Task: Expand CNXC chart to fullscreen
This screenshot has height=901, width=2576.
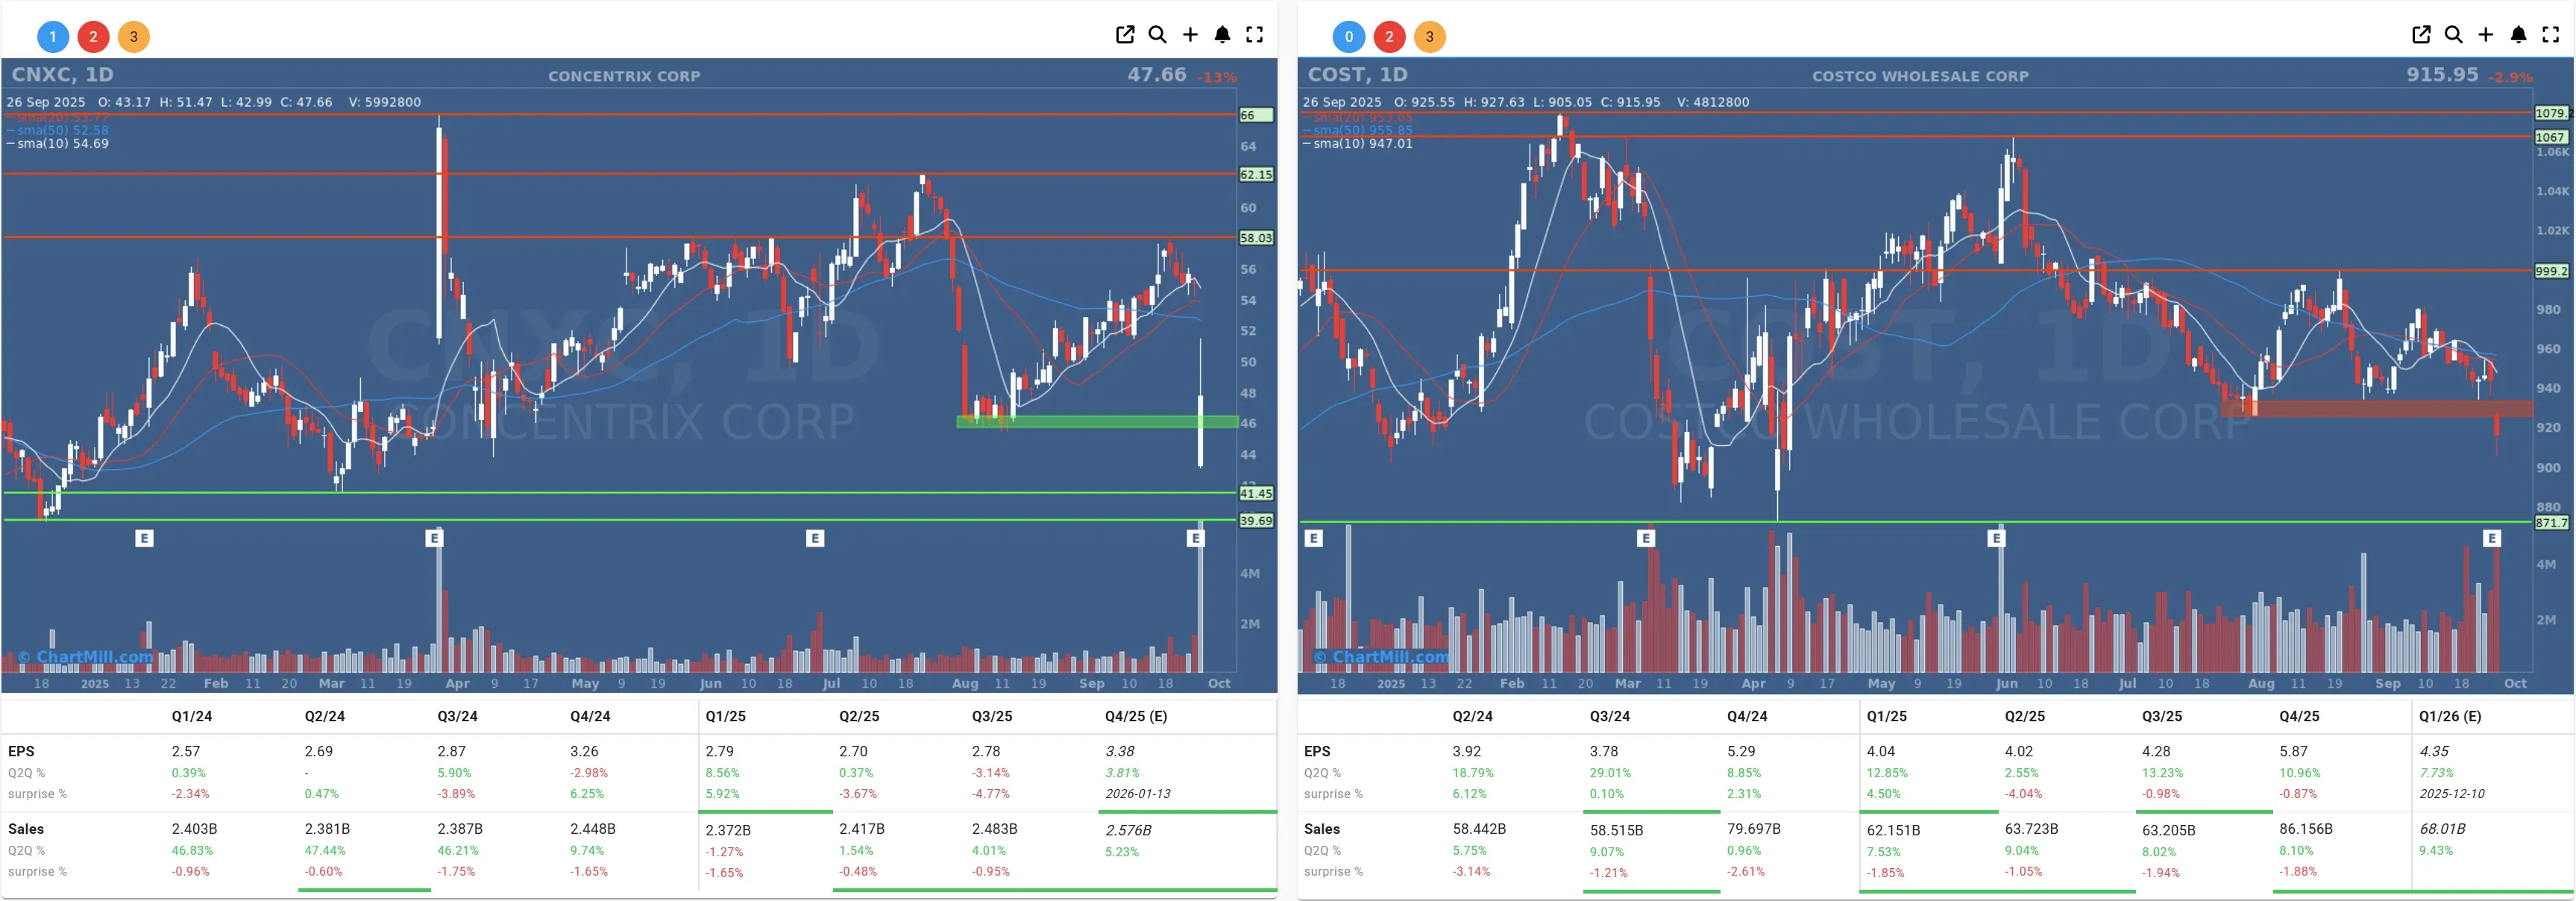Action: [x=1254, y=35]
